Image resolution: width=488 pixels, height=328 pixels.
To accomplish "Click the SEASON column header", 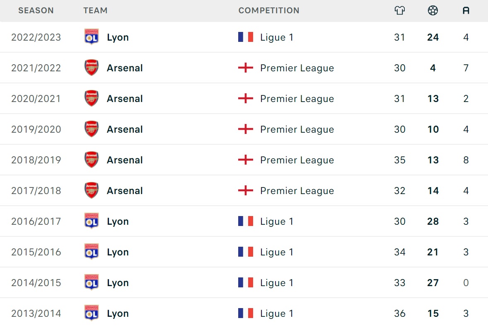I will coord(36,11).
